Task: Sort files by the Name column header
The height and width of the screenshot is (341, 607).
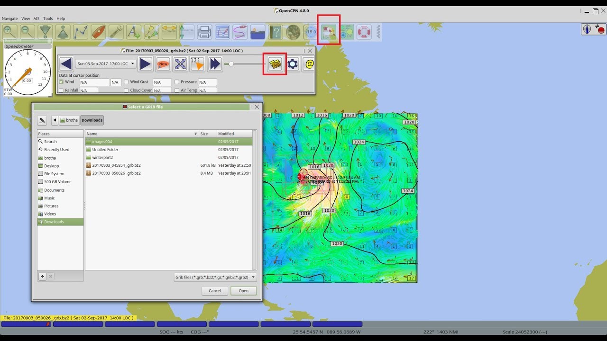Action: point(142,134)
